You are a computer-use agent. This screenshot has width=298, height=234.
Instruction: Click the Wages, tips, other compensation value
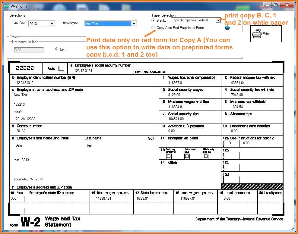176,83
